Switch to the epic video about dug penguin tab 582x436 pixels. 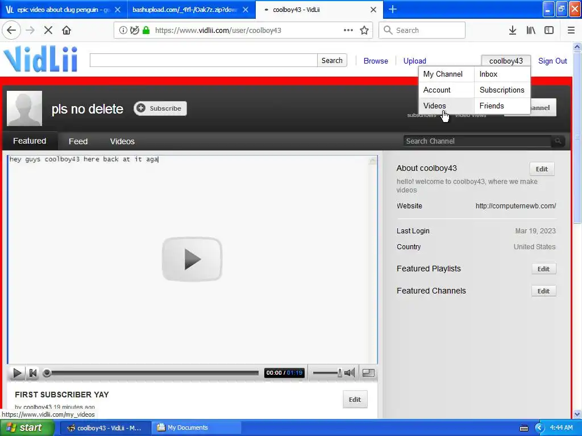pyautogui.click(x=63, y=10)
